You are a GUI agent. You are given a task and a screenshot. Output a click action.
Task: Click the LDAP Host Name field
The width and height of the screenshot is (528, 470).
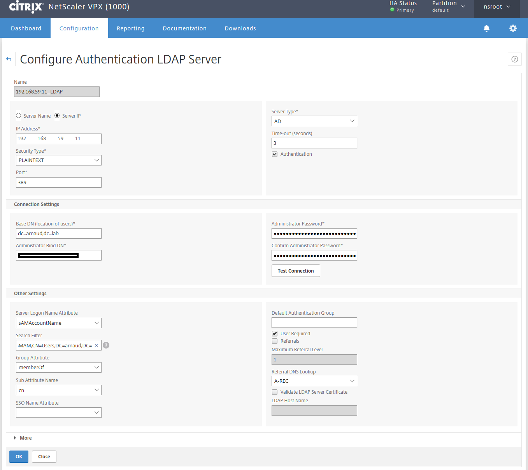(314, 411)
